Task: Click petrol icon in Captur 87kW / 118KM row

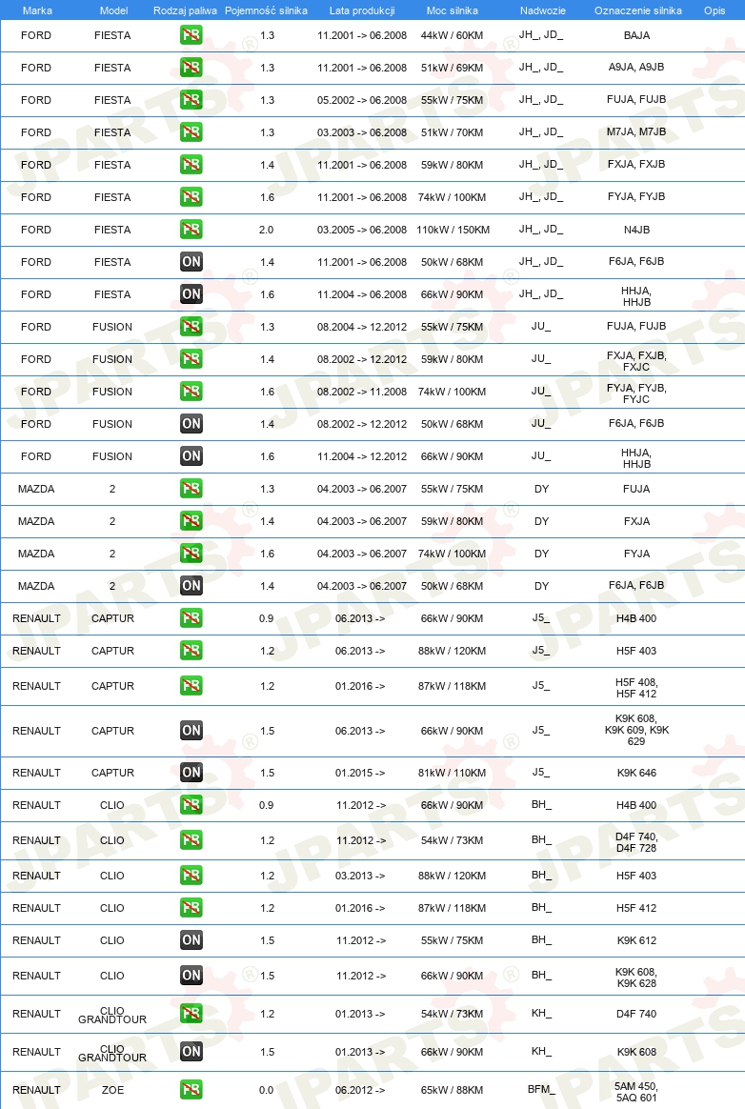Action: point(191,685)
